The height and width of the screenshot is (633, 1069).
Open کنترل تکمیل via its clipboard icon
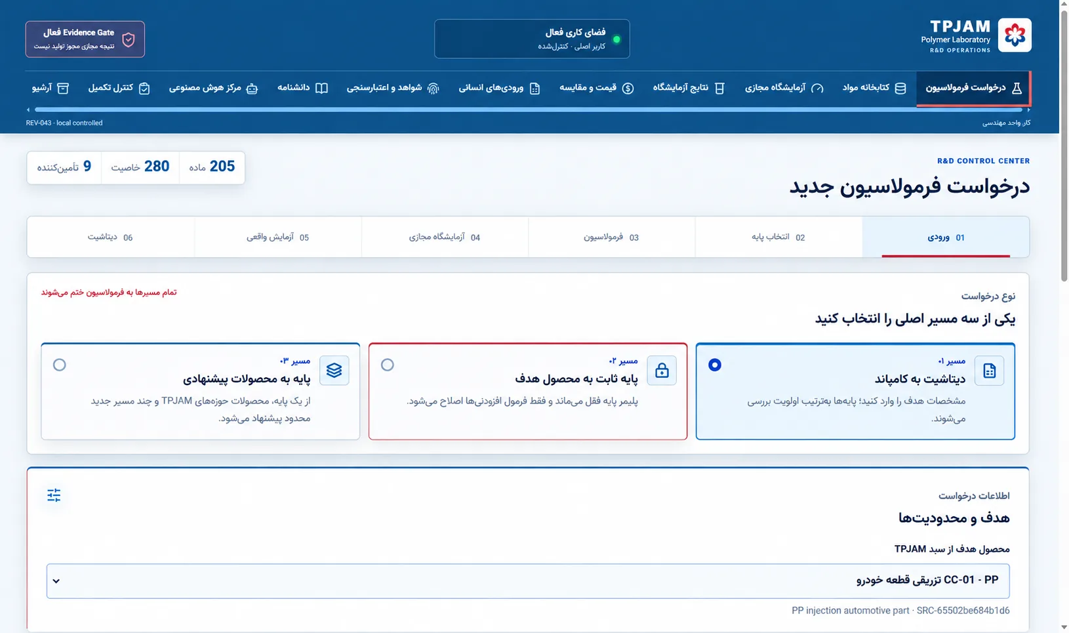pos(144,88)
